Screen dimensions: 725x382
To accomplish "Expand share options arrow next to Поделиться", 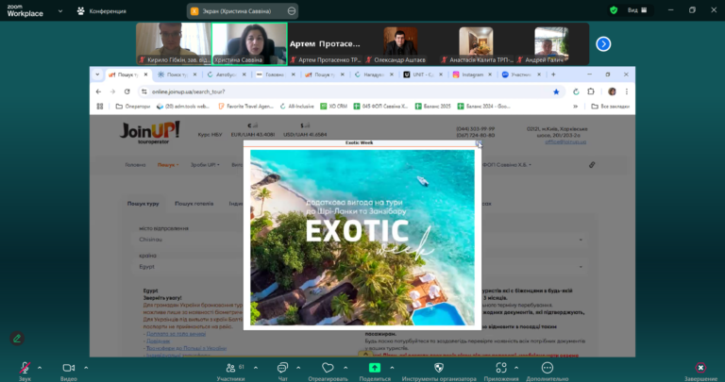I will pos(392,368).
